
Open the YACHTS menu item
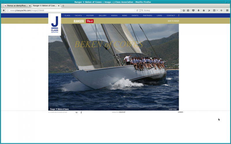coord(78,16)
